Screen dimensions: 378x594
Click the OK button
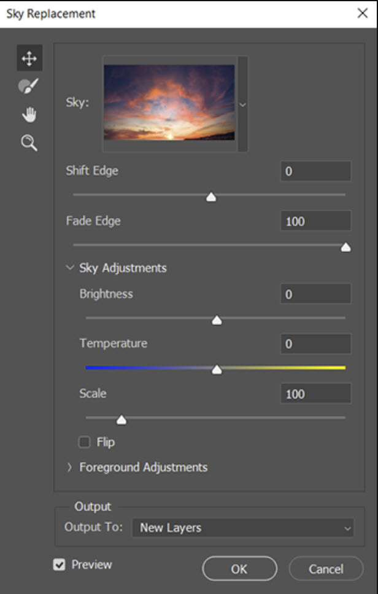pyautogui.click(x=239, y=569)
